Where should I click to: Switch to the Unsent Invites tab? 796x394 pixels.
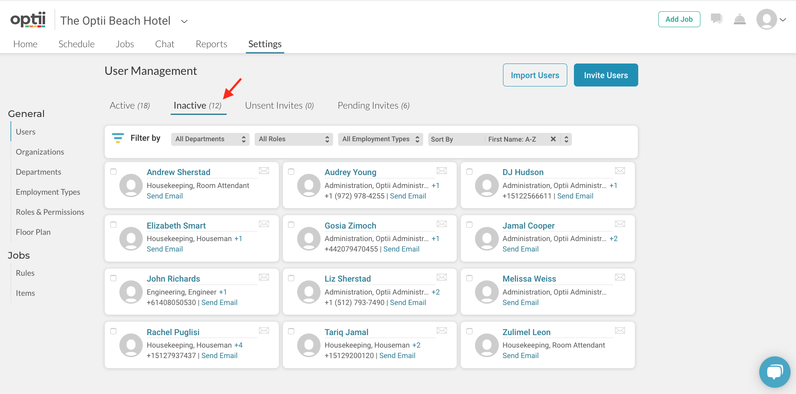[x=279, y=106]
